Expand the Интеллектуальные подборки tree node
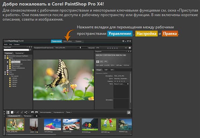Viewport: 200px width, 138px height. click(x=5, y=56)
